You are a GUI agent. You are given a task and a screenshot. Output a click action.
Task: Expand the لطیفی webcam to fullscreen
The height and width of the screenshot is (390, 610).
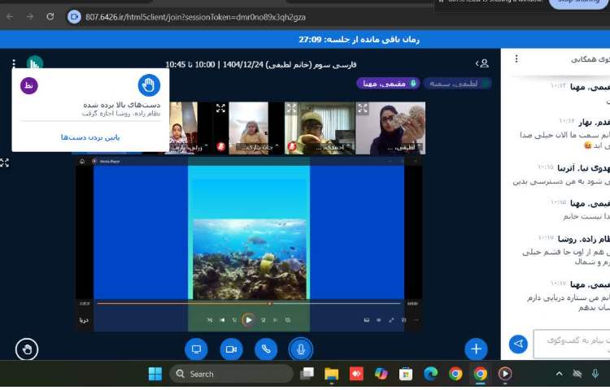[x=363, y=108]
